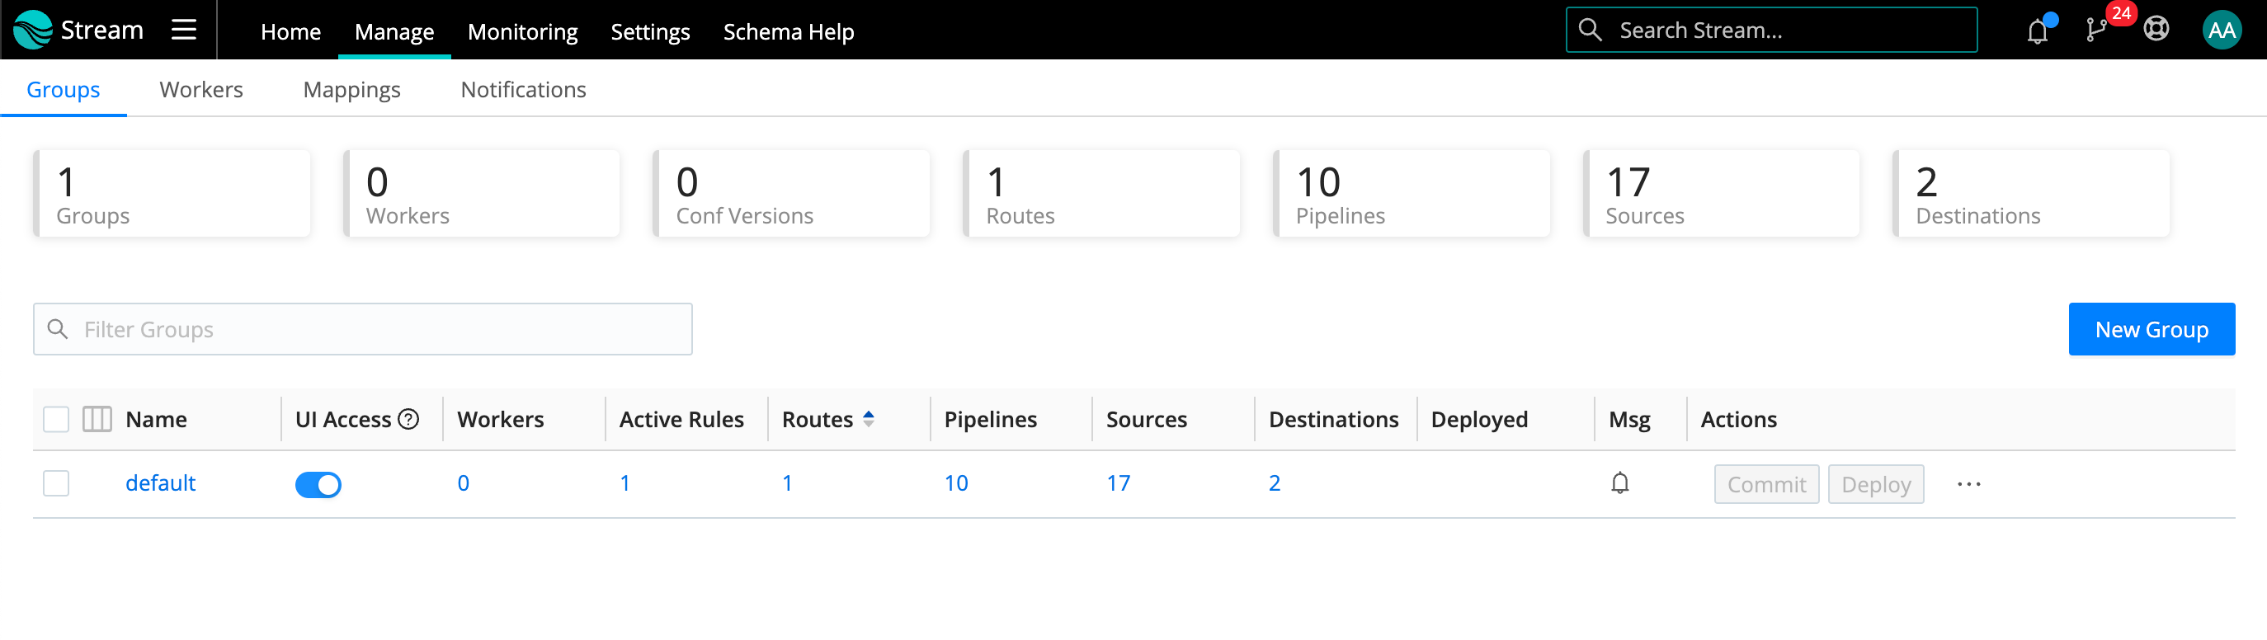Click the Sources column header
Screen dimensions: 2267x640
coord(1147,419)
